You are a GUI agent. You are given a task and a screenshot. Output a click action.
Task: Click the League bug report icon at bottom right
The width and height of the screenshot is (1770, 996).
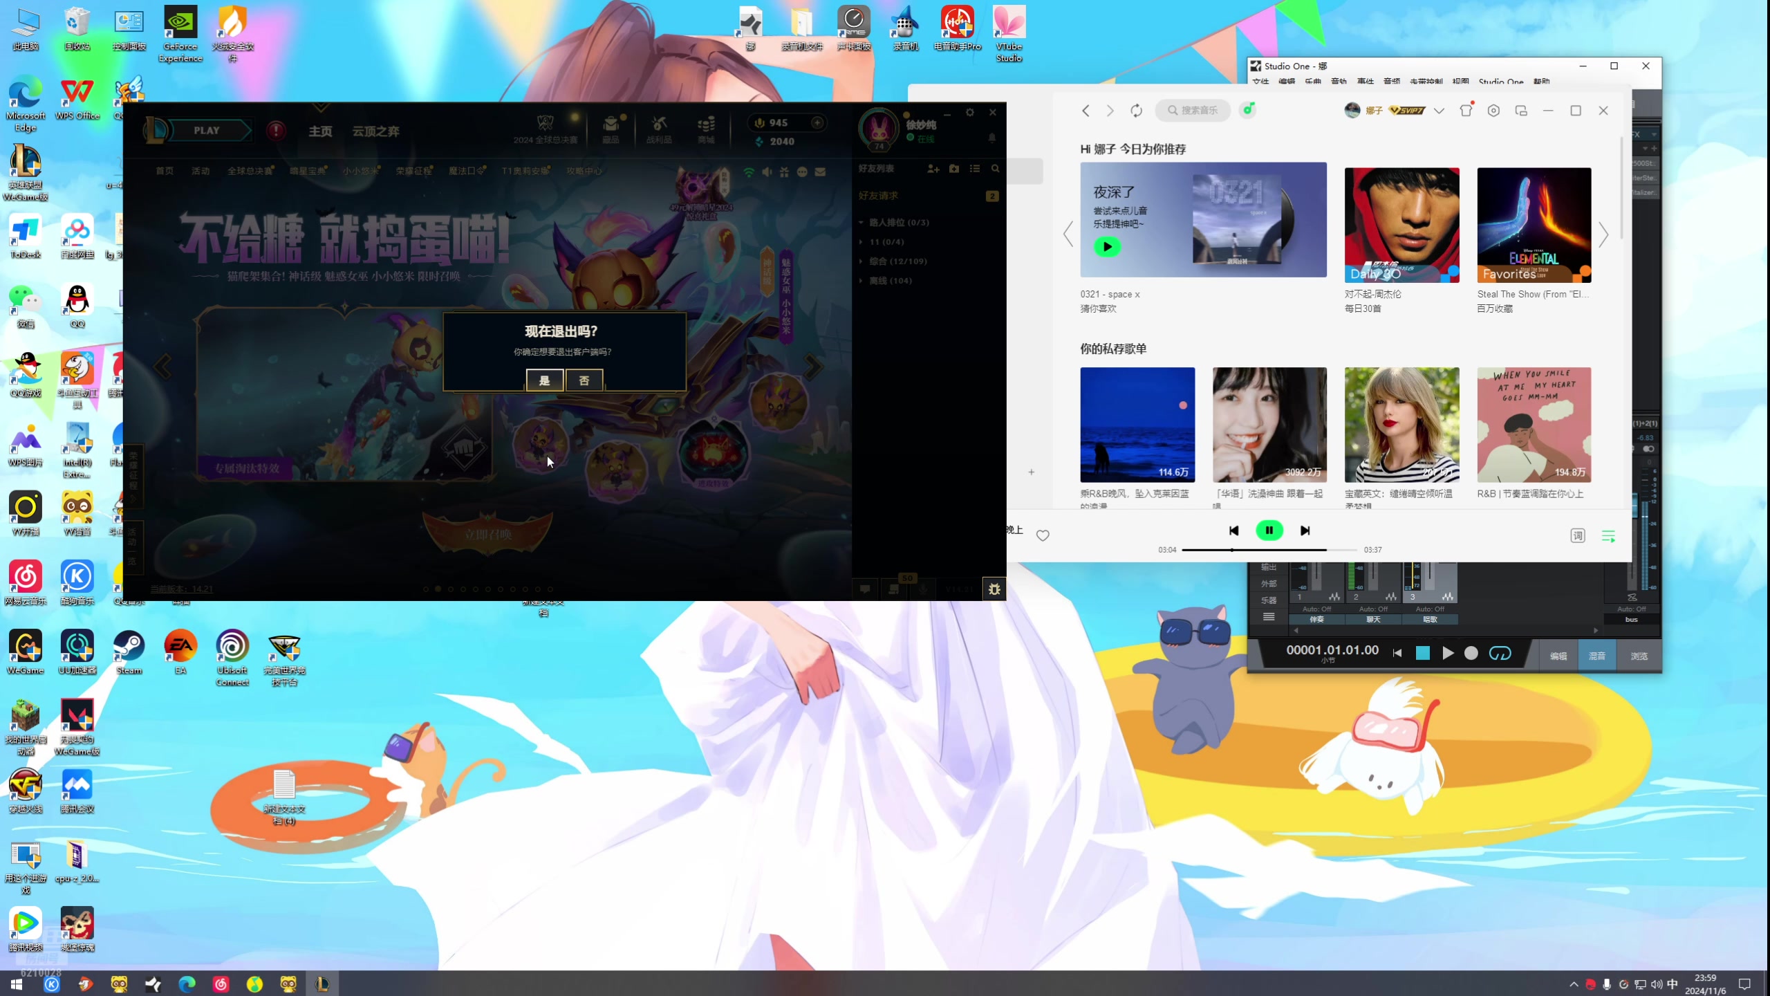click(x=994, y=589)
